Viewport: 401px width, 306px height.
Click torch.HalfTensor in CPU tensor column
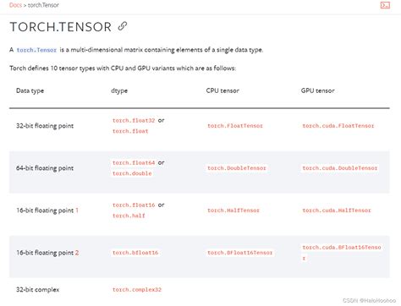click(x=233, y=210)
